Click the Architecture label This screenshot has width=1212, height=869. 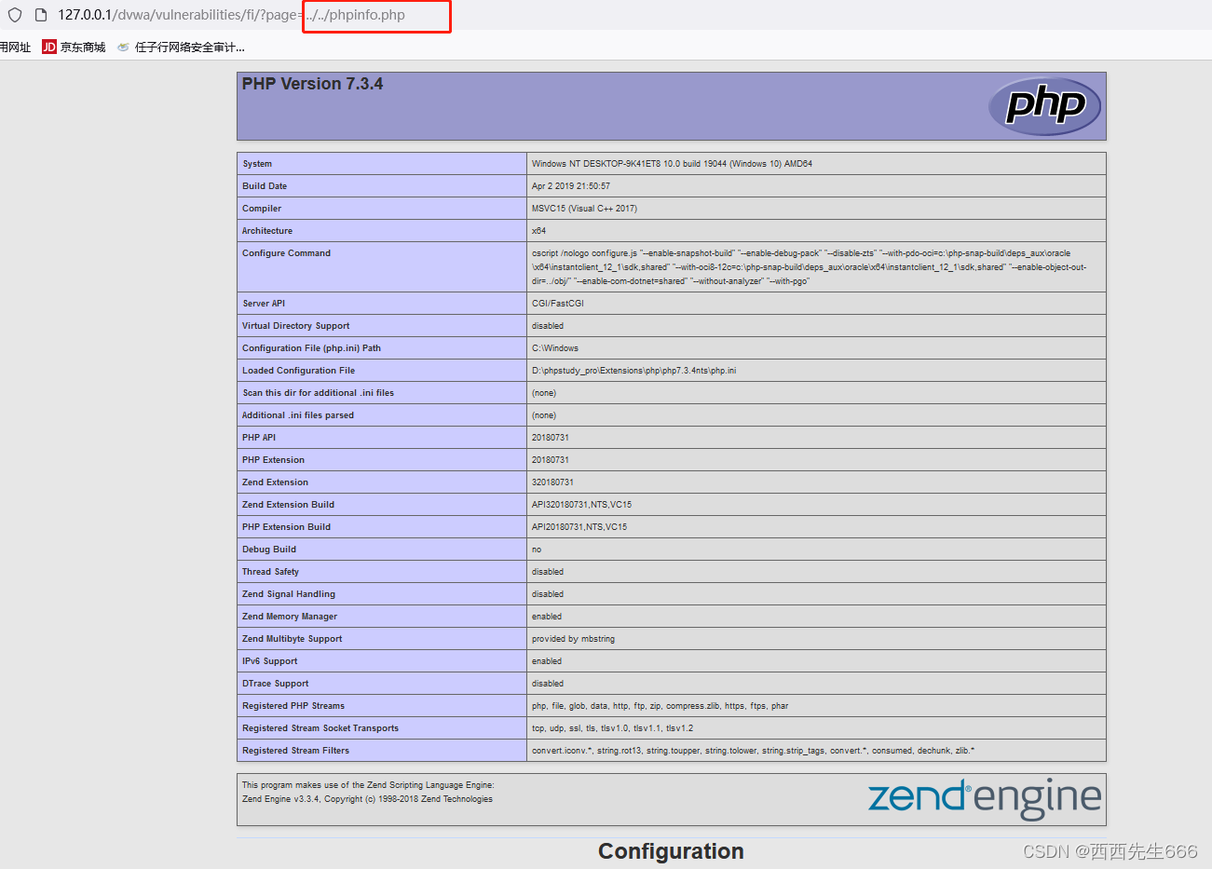(x=267, y=231)
